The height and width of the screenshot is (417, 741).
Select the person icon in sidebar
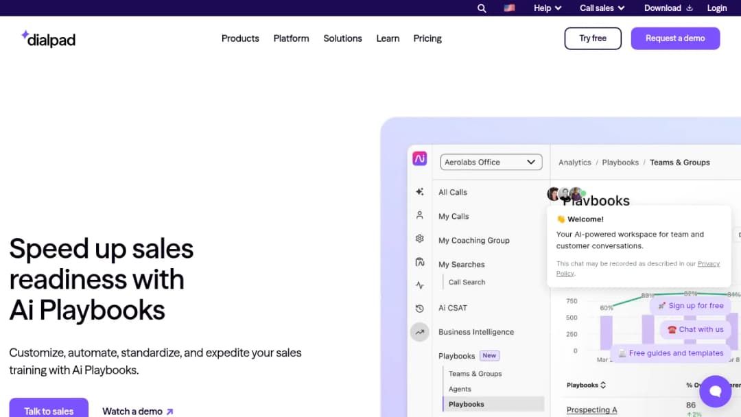click(x=420, y=215)
